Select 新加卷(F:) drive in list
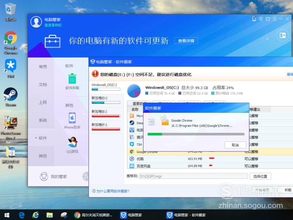This screenshot has height=220, width=293. 106,127
